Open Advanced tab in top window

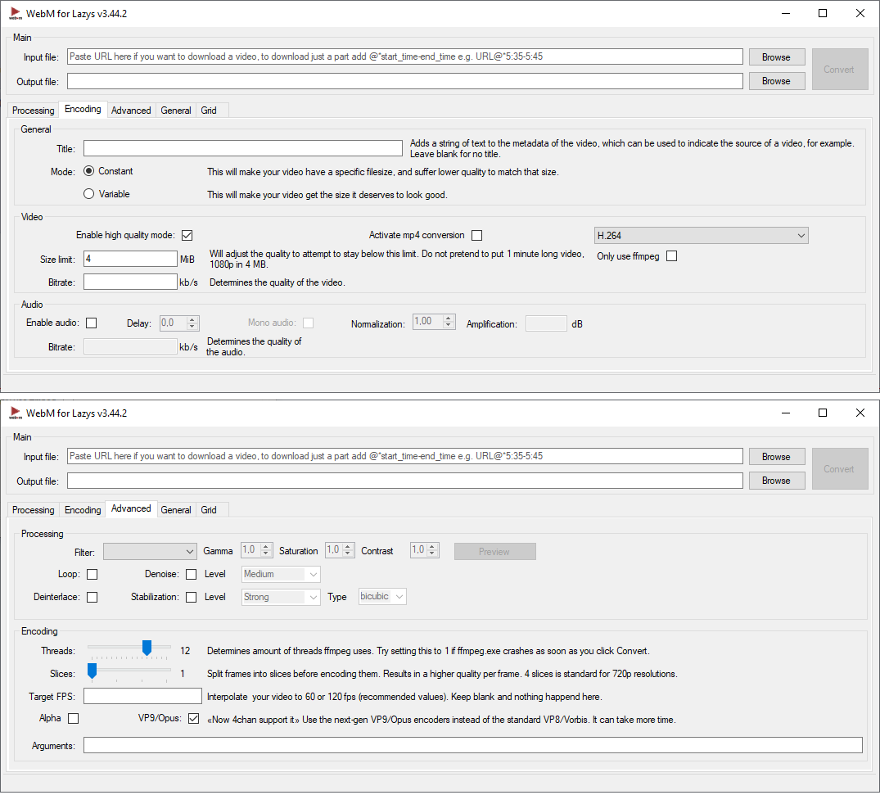[x=131, y=111]
